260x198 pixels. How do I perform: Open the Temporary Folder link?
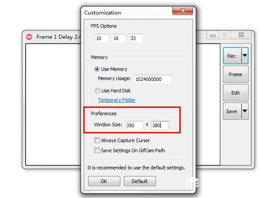click(x=117, y=100)
